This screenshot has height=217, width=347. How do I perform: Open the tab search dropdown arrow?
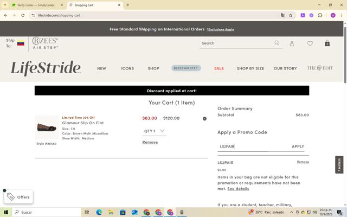tap(5, 5)
